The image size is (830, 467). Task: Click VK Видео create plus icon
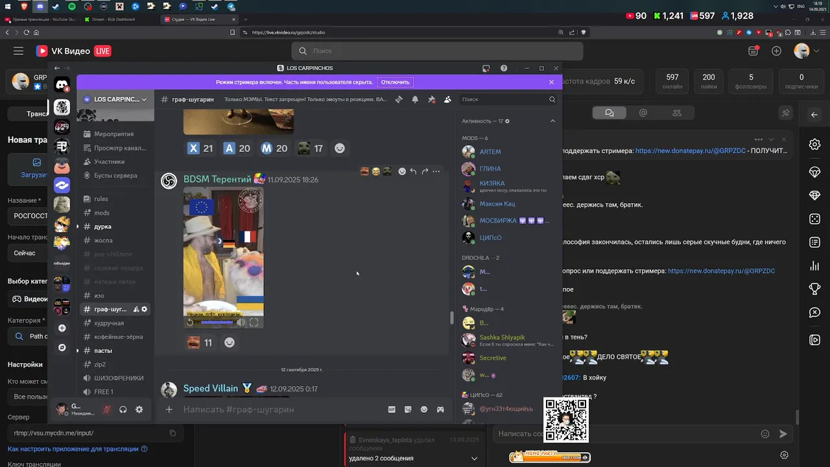[x=776, y=51]
